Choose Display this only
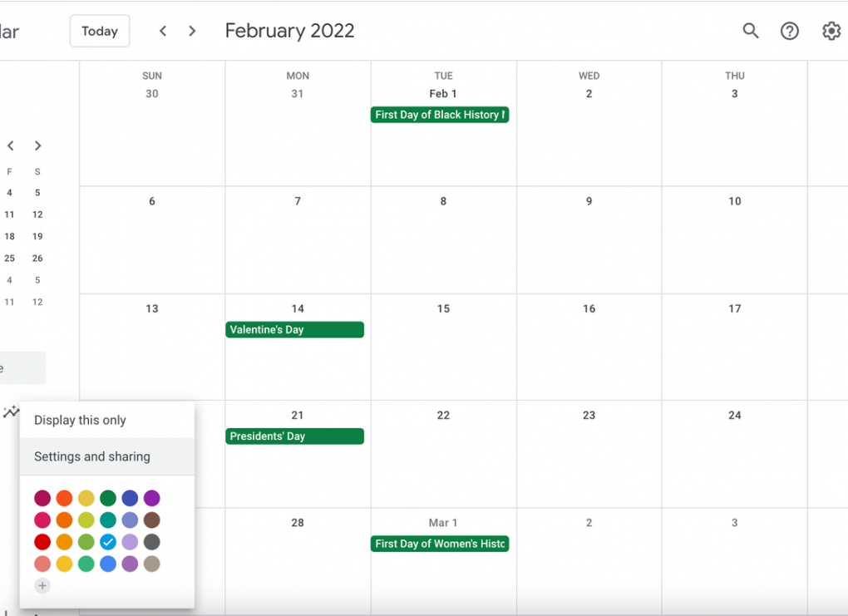The width and height of the screenshot is (848, 616). pos(107,420)
